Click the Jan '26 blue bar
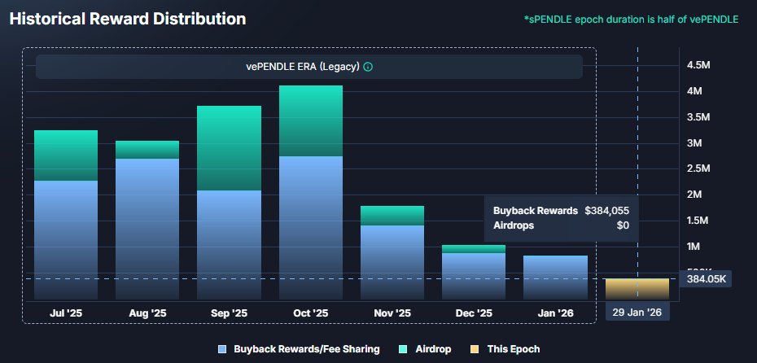Screen dimensions: 757x363 point(555,278)
